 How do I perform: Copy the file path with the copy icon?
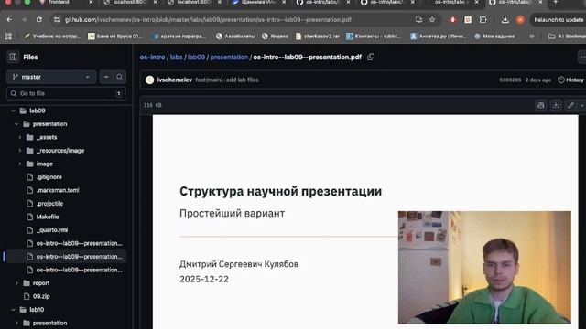point(371,57)
